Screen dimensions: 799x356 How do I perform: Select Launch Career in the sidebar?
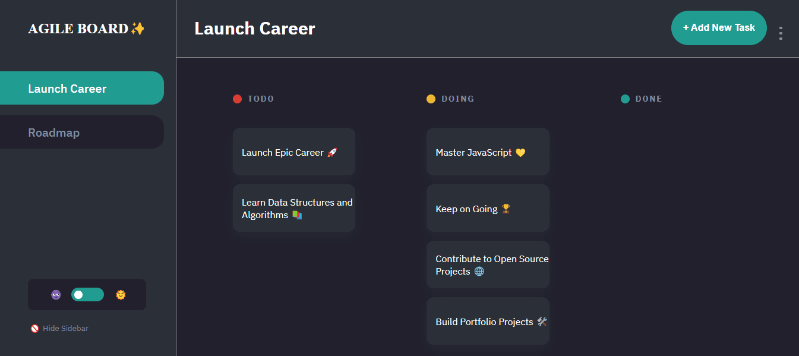coord(67,87)
